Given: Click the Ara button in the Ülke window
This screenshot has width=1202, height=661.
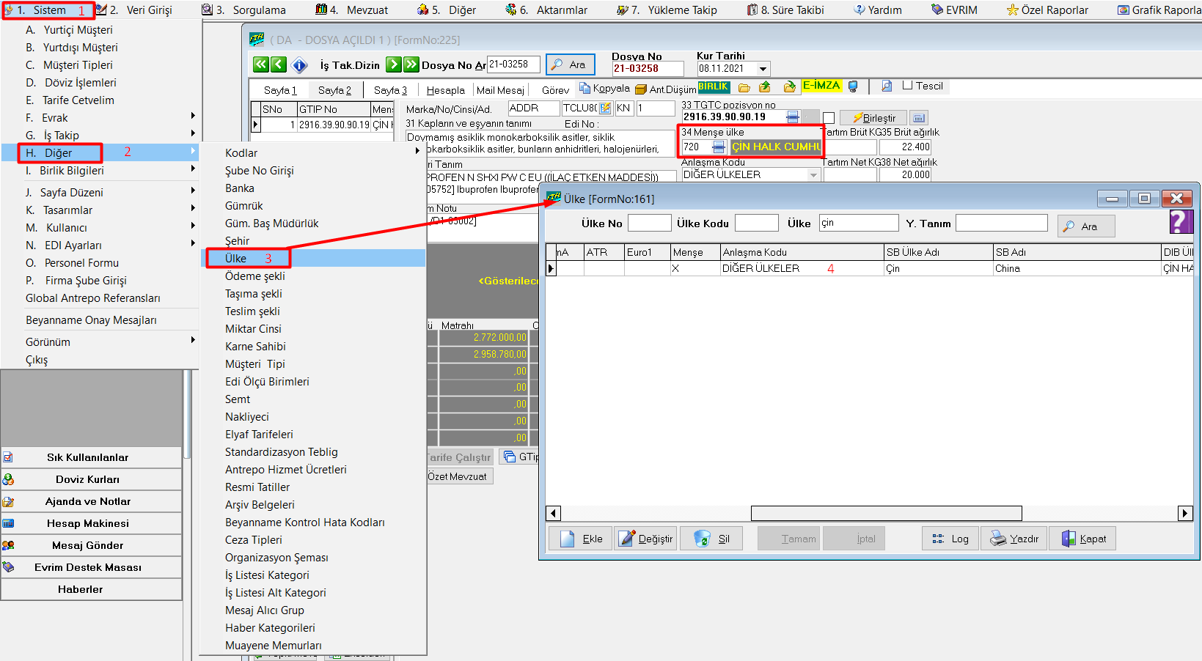Looking at the screenshot, I should click(x=1086, y=226).
